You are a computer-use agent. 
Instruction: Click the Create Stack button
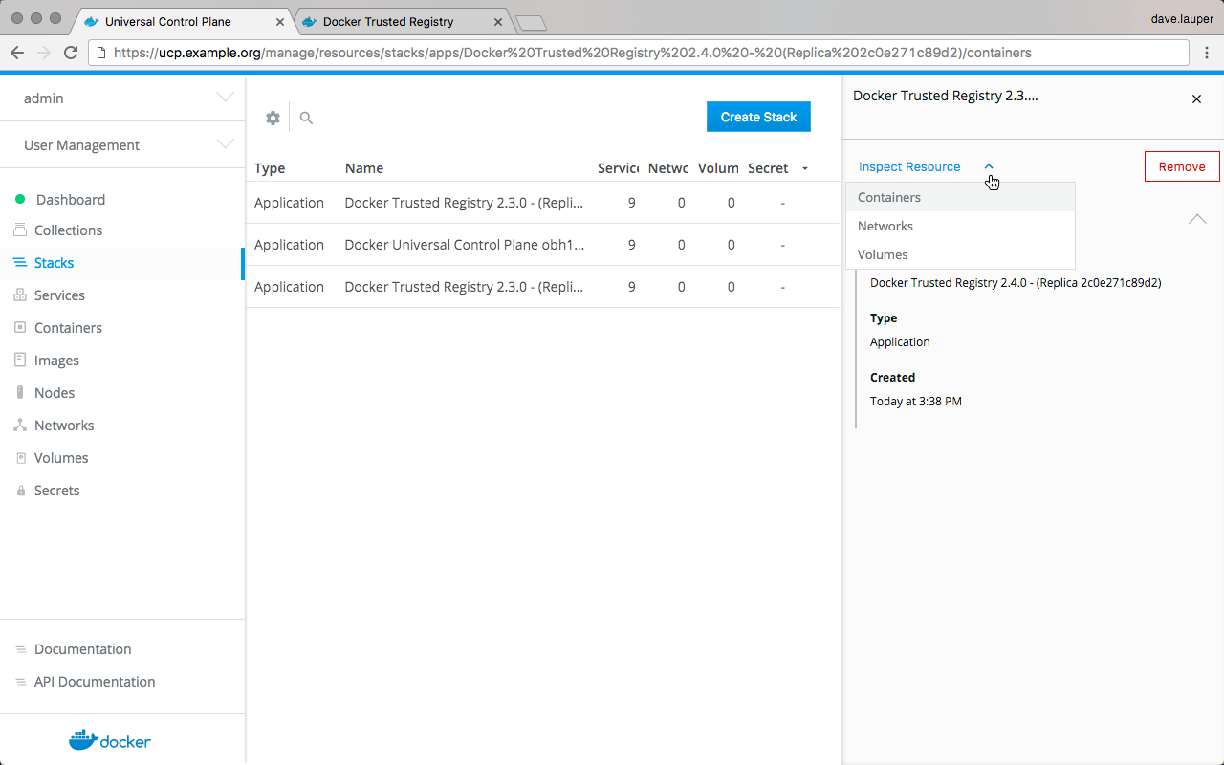758,117
